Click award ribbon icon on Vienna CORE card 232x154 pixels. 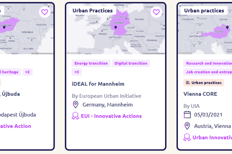187,137
